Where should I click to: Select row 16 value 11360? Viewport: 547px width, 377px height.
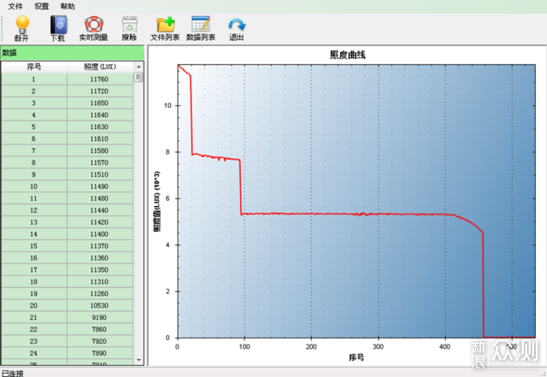point(99,257)
